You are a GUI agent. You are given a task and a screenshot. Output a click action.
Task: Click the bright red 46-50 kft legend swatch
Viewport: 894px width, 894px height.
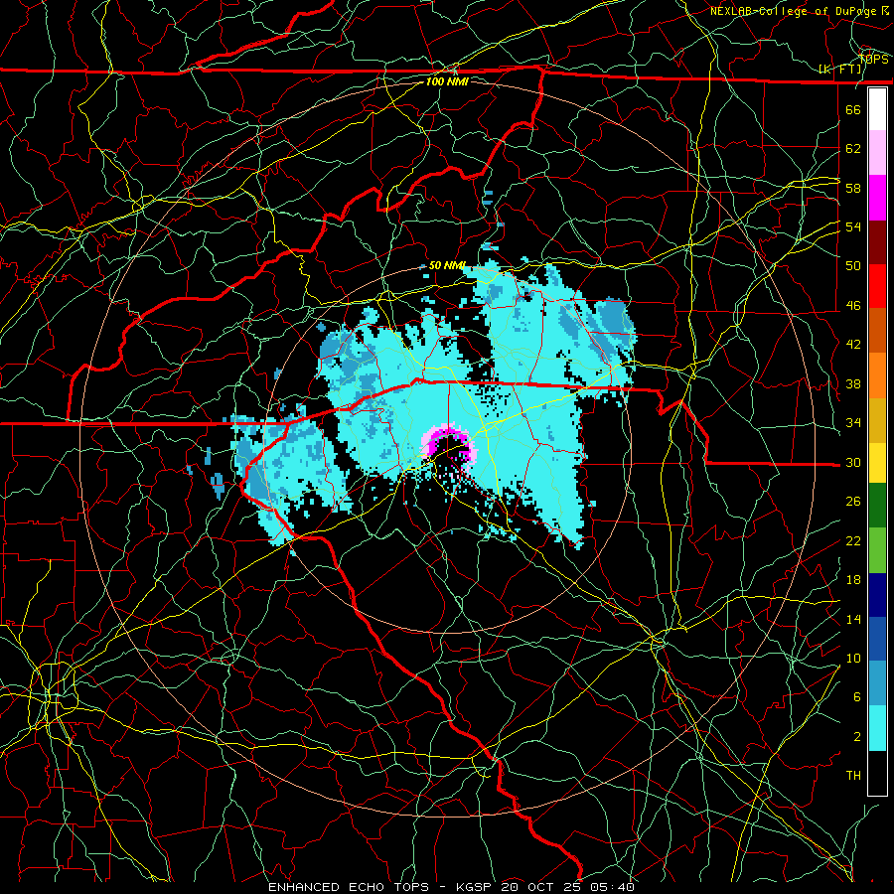click(877, 286)
